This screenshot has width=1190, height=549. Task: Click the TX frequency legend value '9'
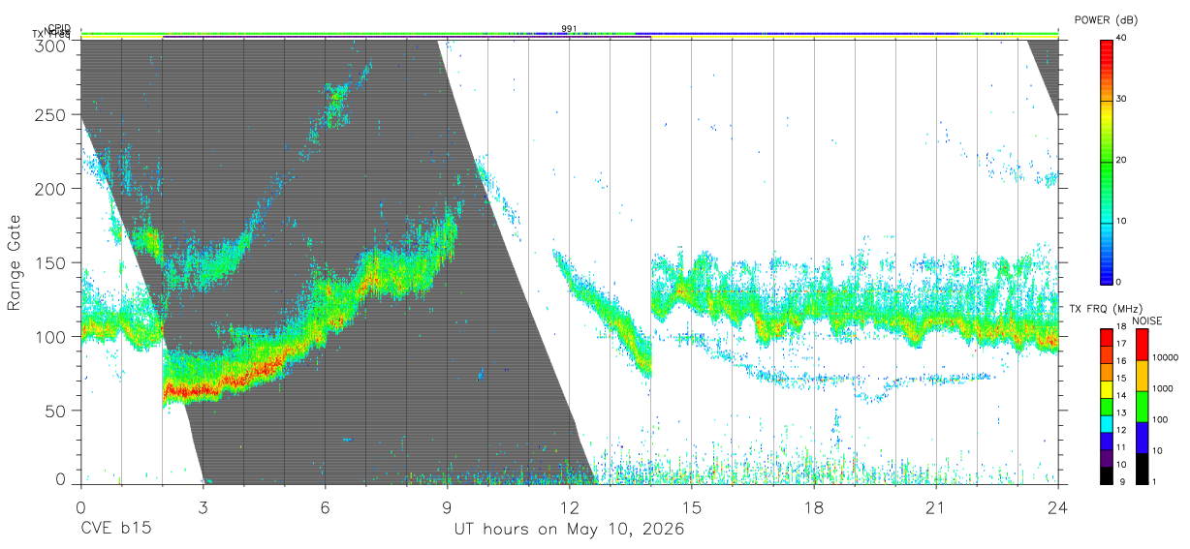tap(1120, 481)
